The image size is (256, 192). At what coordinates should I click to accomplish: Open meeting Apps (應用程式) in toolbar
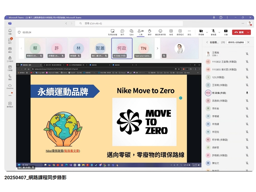coord(180,32)
